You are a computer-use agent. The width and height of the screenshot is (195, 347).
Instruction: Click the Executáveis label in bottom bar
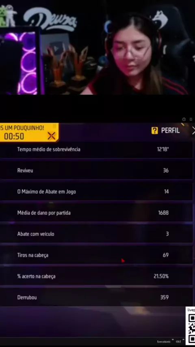click(x=164, y=342)
